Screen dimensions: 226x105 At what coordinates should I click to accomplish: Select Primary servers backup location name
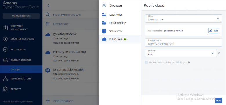click(69, 52)
